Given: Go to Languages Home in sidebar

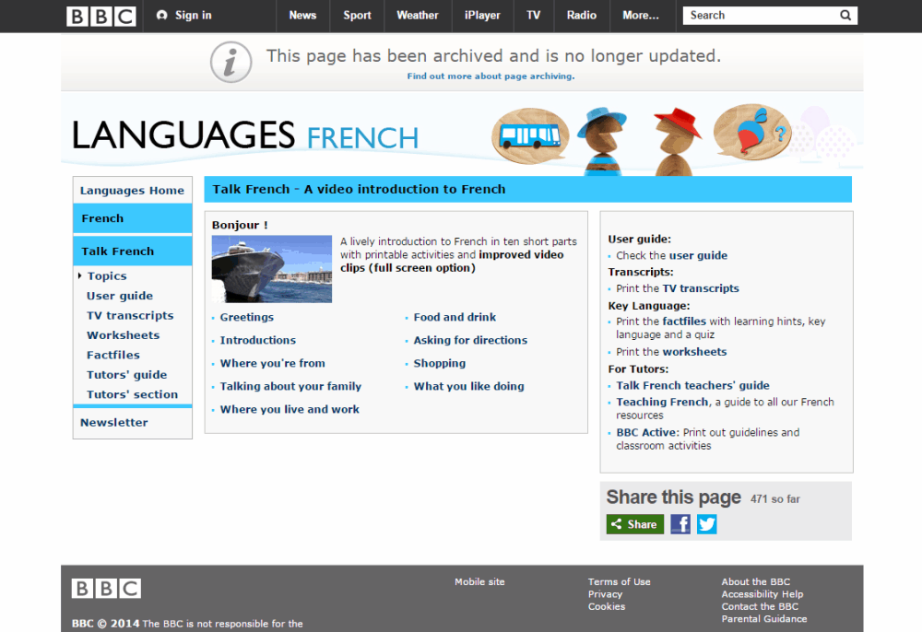Looking at the screenshot, I should [132, 191].
